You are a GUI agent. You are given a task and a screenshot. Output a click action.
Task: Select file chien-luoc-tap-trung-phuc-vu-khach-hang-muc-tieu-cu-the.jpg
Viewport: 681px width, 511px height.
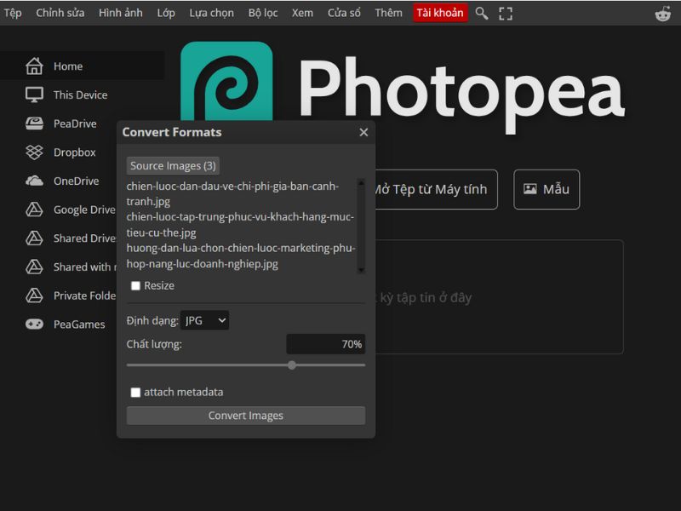[x=240, y=225]
